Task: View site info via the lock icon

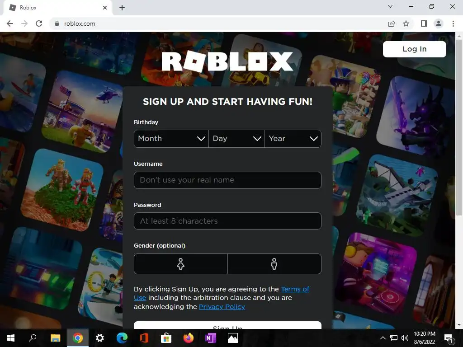Action: coord(57,23)
